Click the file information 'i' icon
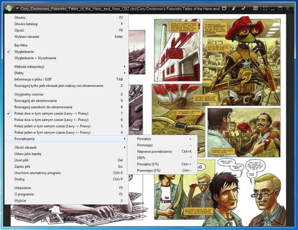 (234, 8)
